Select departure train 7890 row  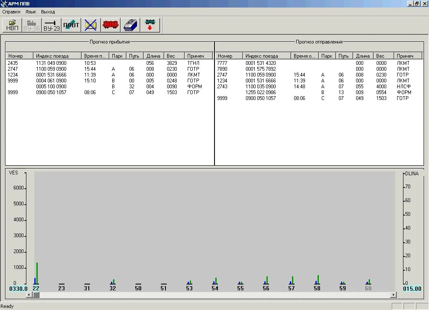319,69
